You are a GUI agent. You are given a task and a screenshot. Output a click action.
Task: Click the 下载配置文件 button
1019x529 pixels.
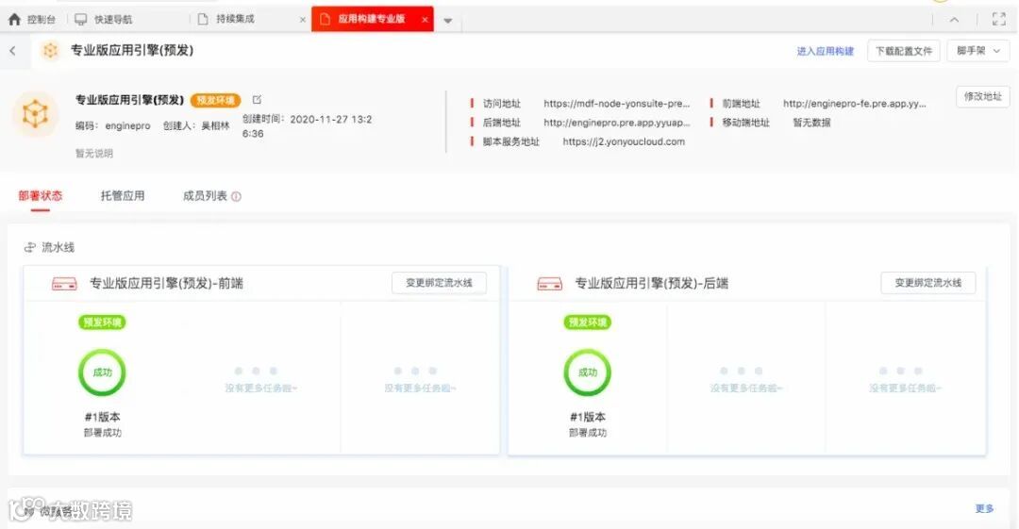(903, 51)
